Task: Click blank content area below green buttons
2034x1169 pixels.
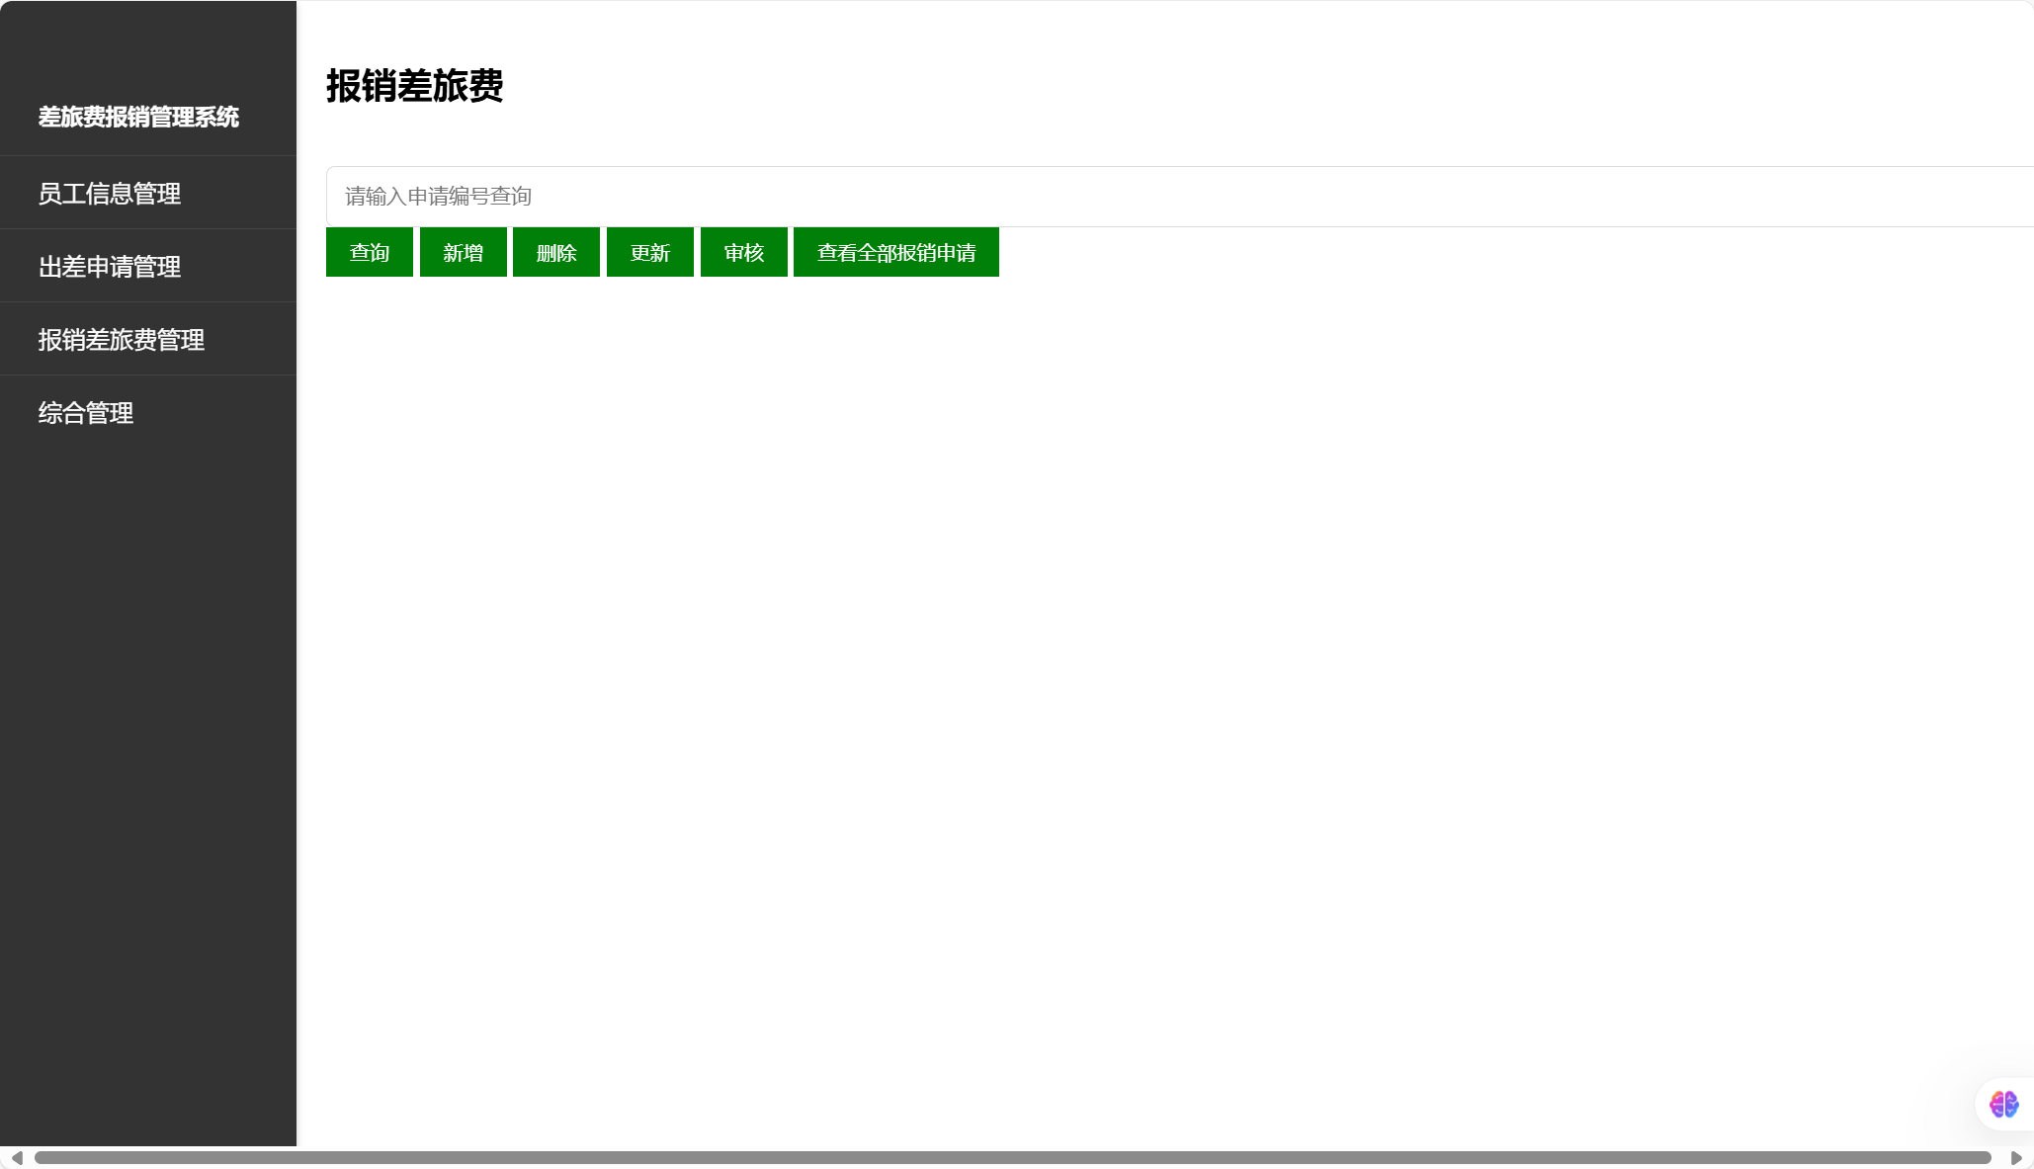Action: click(x=1087, y=642)
